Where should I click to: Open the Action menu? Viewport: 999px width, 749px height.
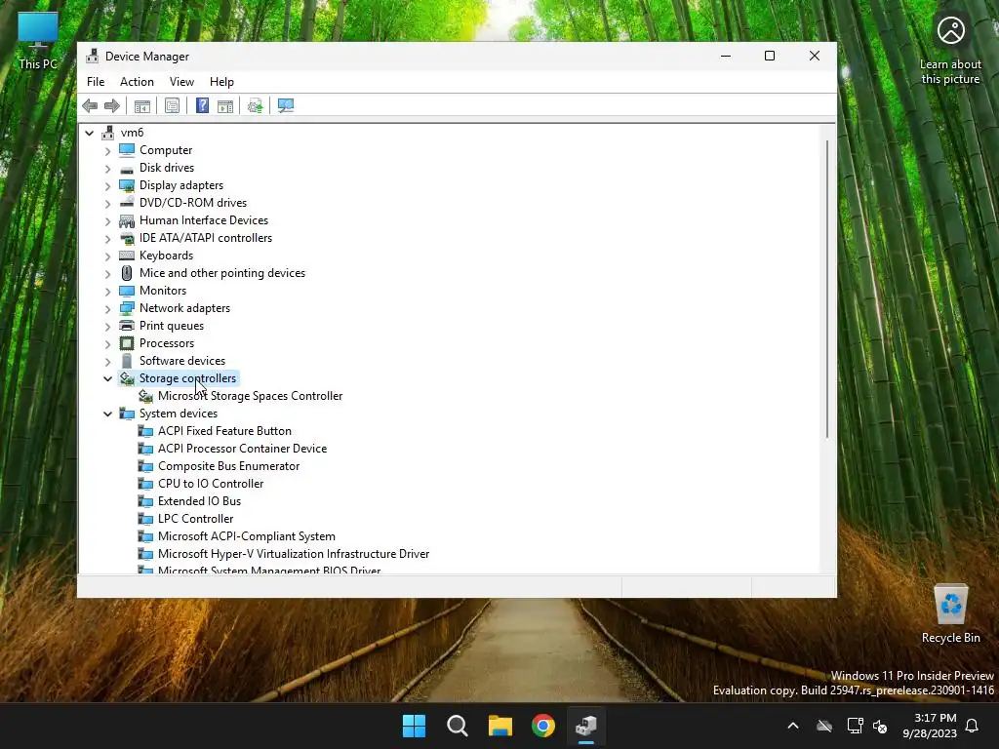click(137, 82)
